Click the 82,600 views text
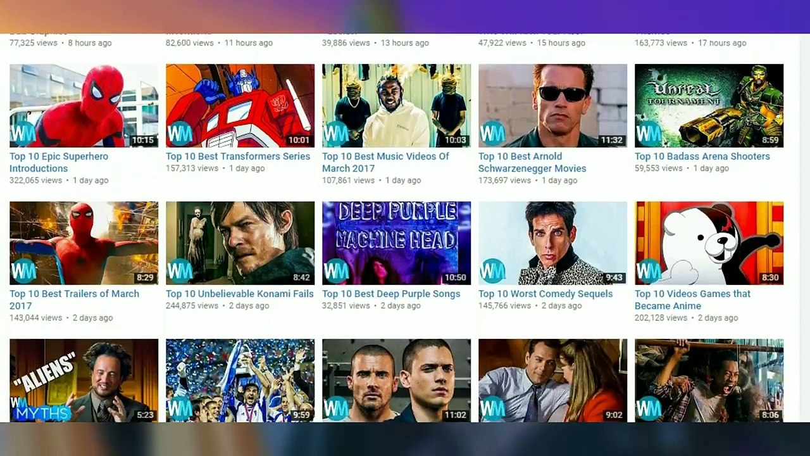 coord(190,43)
